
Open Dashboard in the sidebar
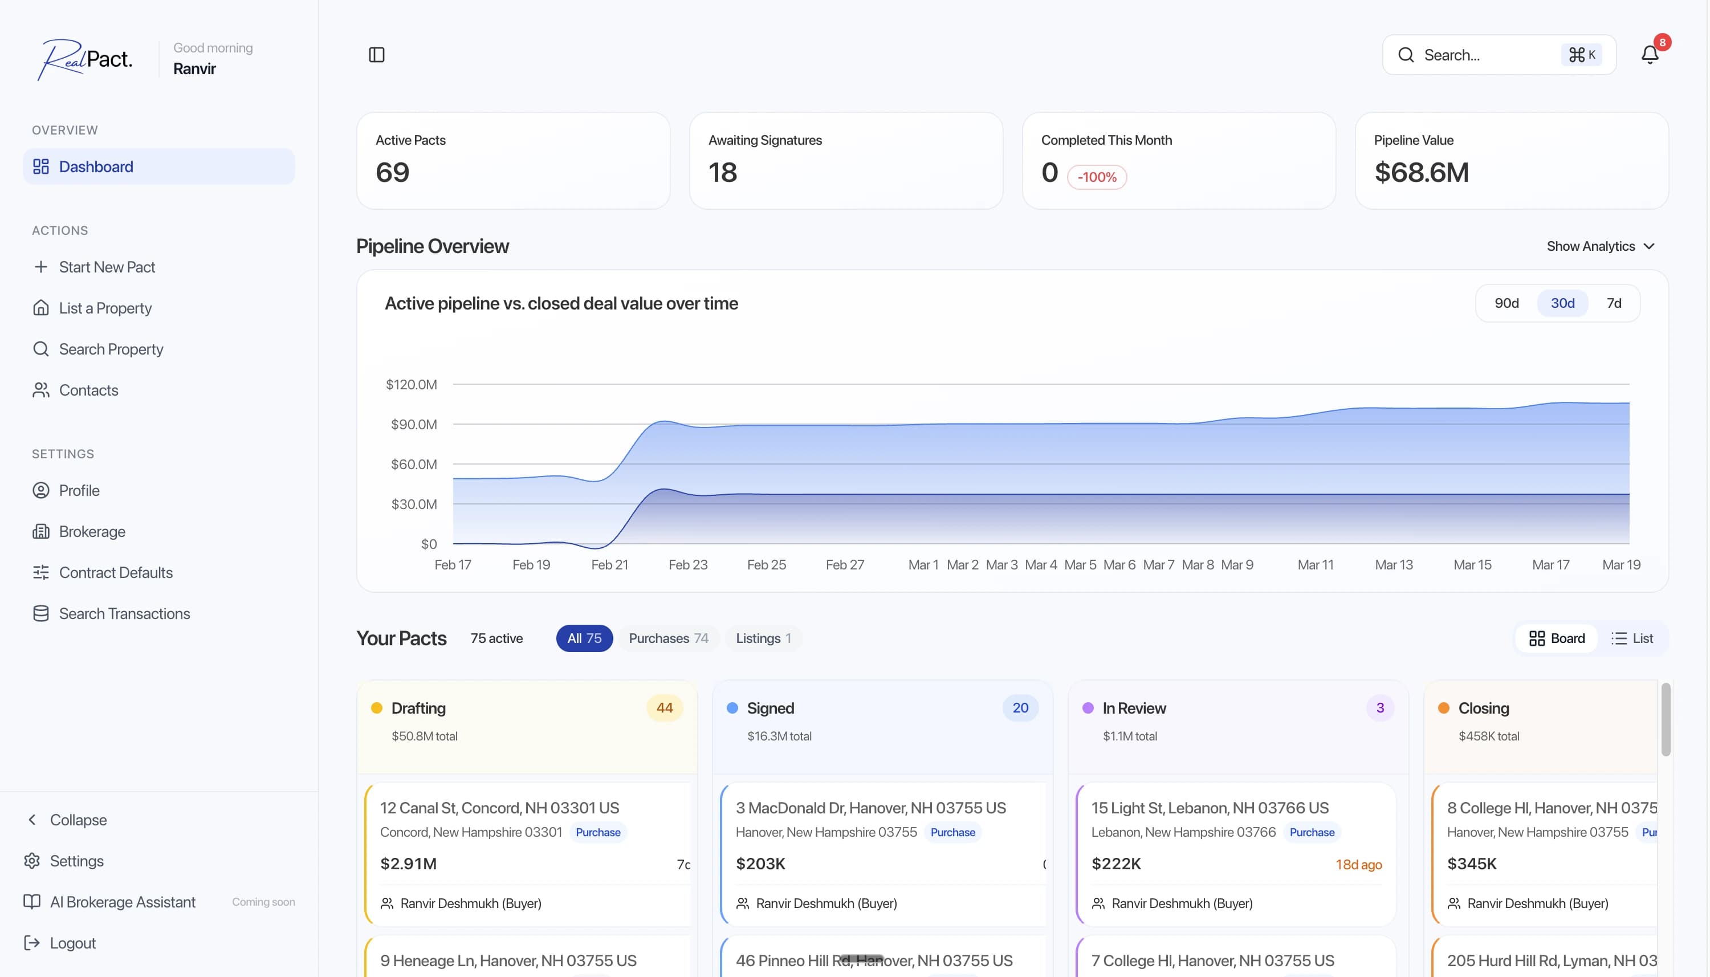(159, 166)
